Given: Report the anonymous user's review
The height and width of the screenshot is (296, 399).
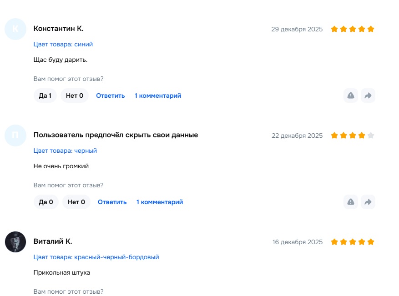Looking at the screenshot, I should point(351,202).
